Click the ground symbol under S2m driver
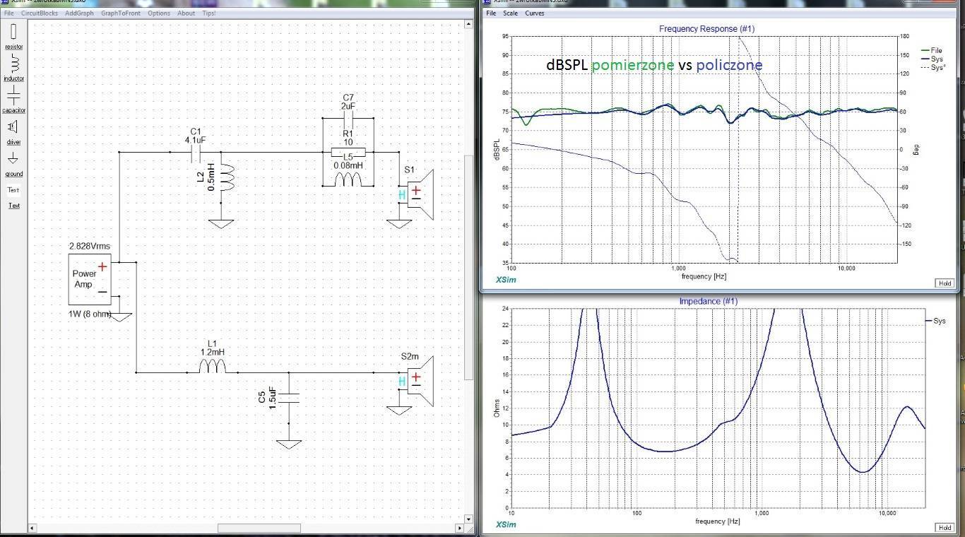This screenshot has height=537, width=965. point(399,411)
